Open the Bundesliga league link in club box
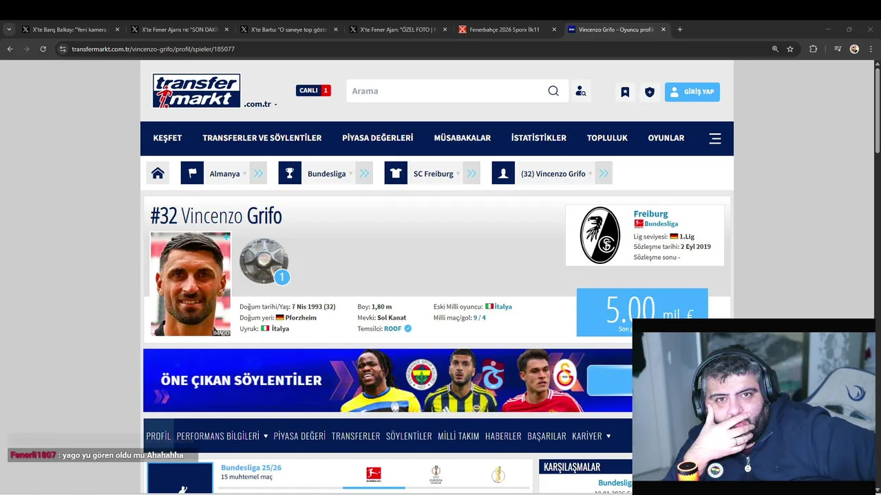Screen dimensions: 881x495 [x=661, y=224]
